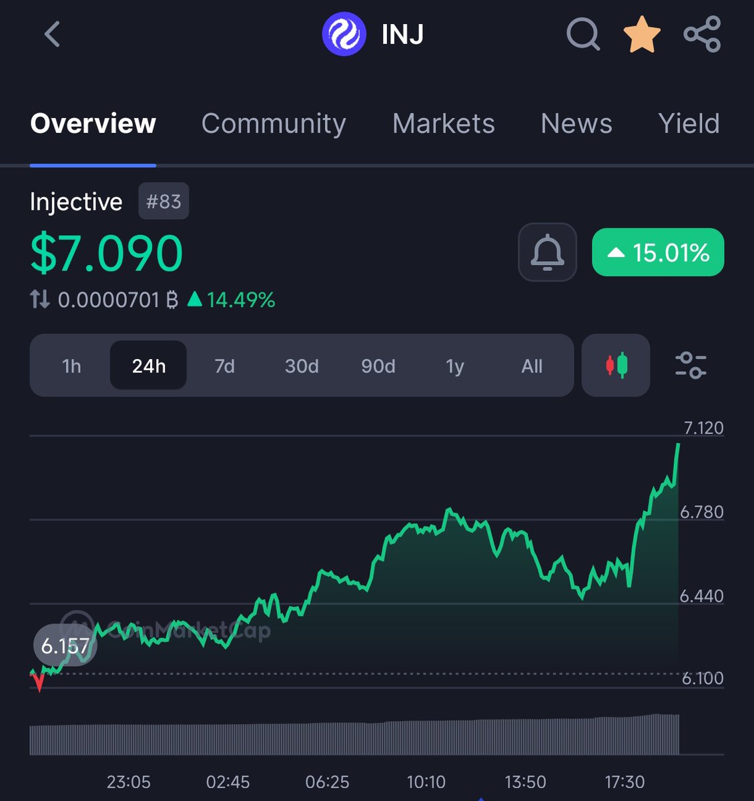
Task: Tap the 02:45 time label
Action: [228, 782]
